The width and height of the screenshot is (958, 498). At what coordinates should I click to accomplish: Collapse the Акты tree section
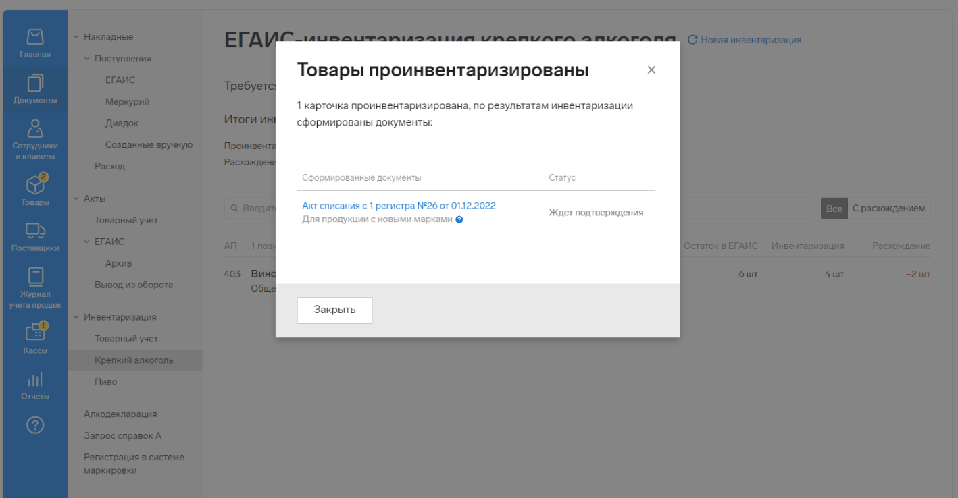(x=76, y=198)
